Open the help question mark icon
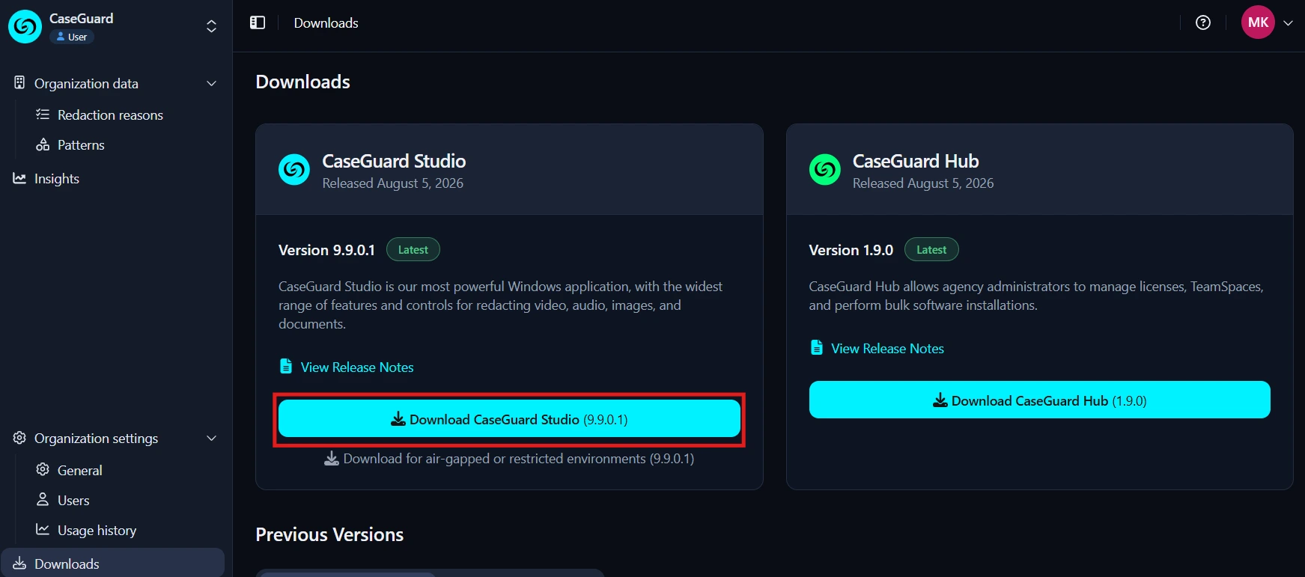Viewport: 1305px width, 577px height. 1203,22
